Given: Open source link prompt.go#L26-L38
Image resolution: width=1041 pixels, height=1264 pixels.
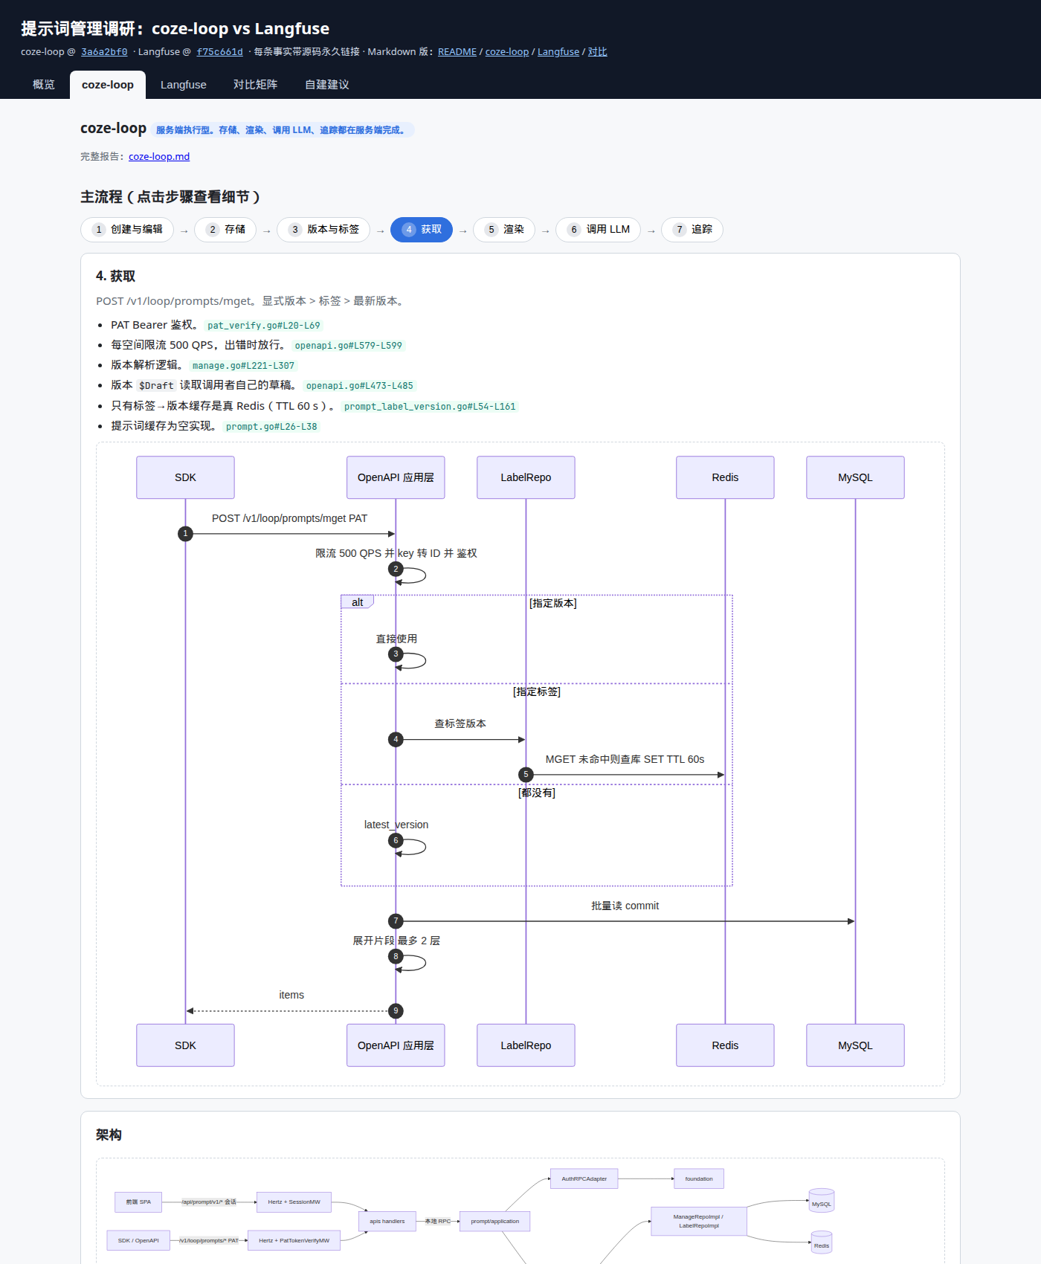Looking at the screenshot, I should (271, 427).
